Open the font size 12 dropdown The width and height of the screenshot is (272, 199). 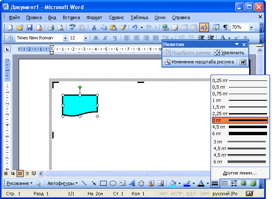click(x=86, y=38)
